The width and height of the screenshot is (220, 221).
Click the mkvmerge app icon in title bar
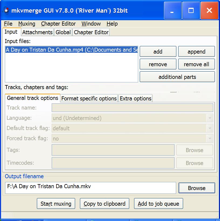click(6, 10)
